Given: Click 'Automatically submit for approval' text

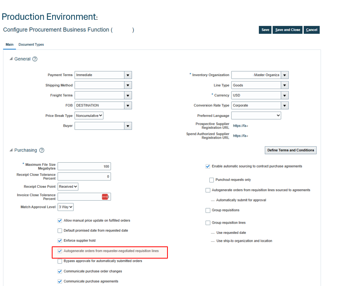Looking at the screenshot, I should 241,200.
